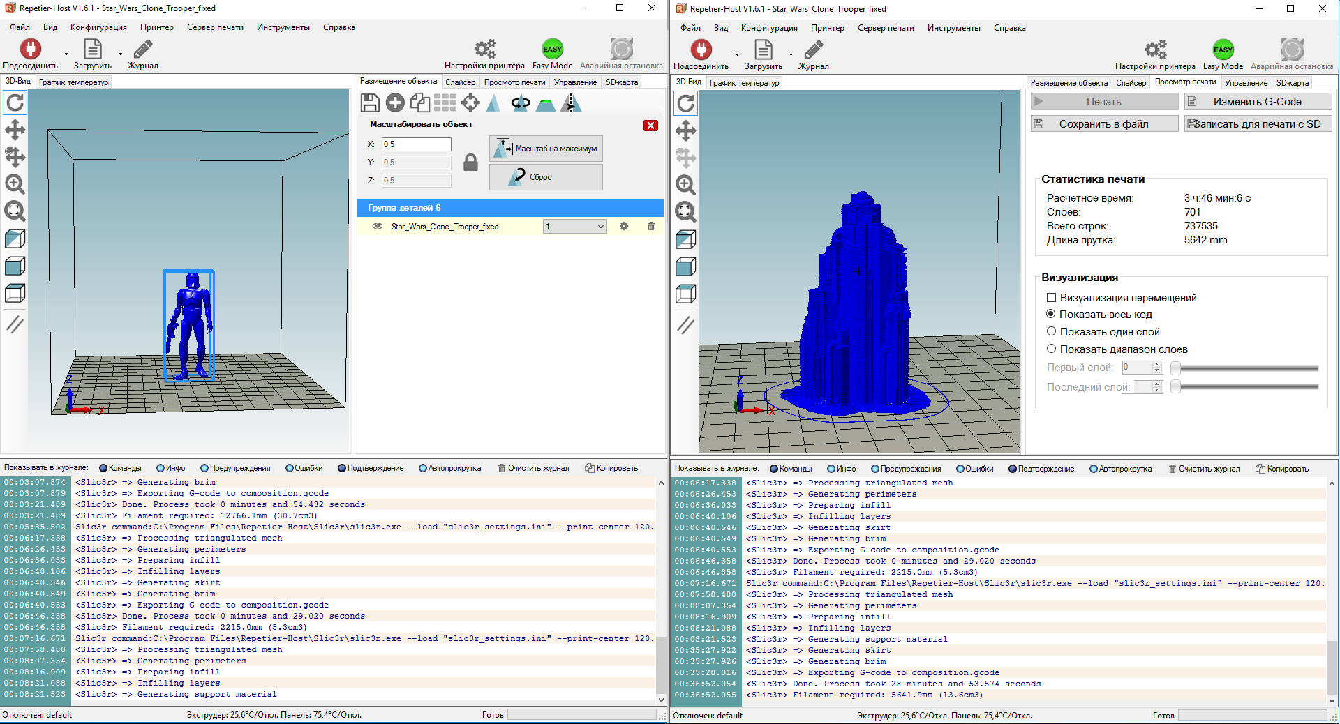
Task: Click Изменить G-Code button
Action: 1258,102
